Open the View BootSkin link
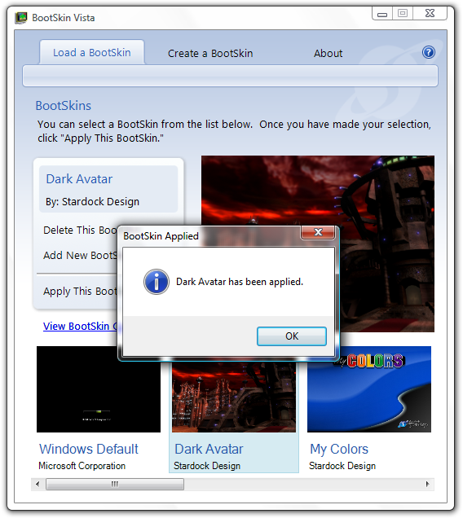Image resolution: width=463 pixels, height=518 pixels. [81, 326]
